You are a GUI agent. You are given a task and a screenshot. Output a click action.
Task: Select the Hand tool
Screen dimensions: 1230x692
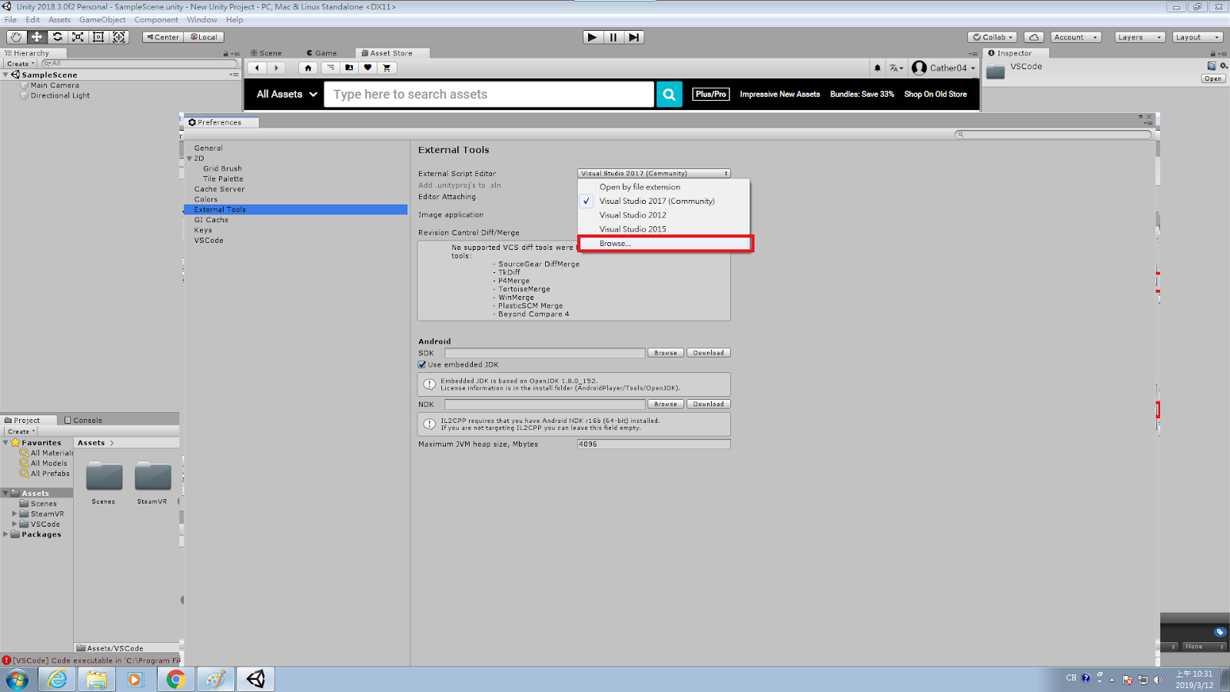click(16, 37)
